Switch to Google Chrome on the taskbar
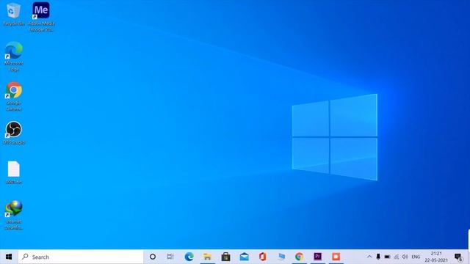 pyautogui.click(x=299, y=257)
